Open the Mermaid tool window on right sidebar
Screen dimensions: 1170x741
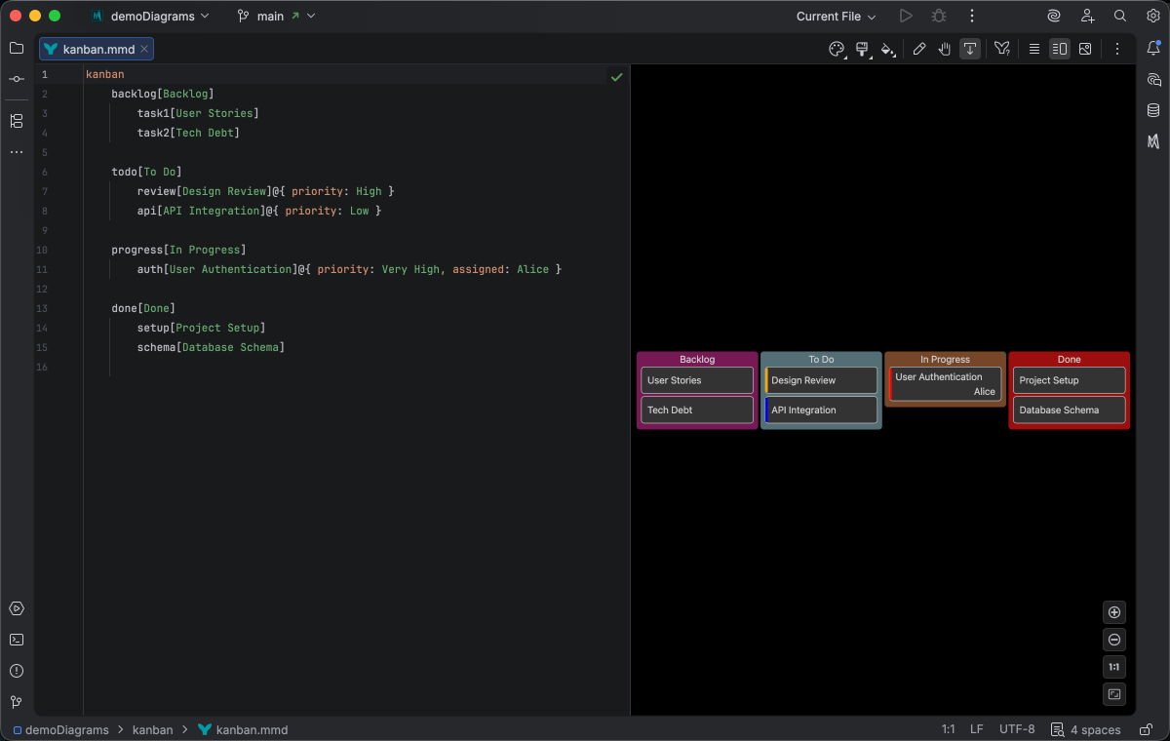coord(1153,141)
